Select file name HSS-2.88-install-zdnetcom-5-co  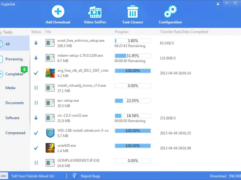tap(83, 130)
